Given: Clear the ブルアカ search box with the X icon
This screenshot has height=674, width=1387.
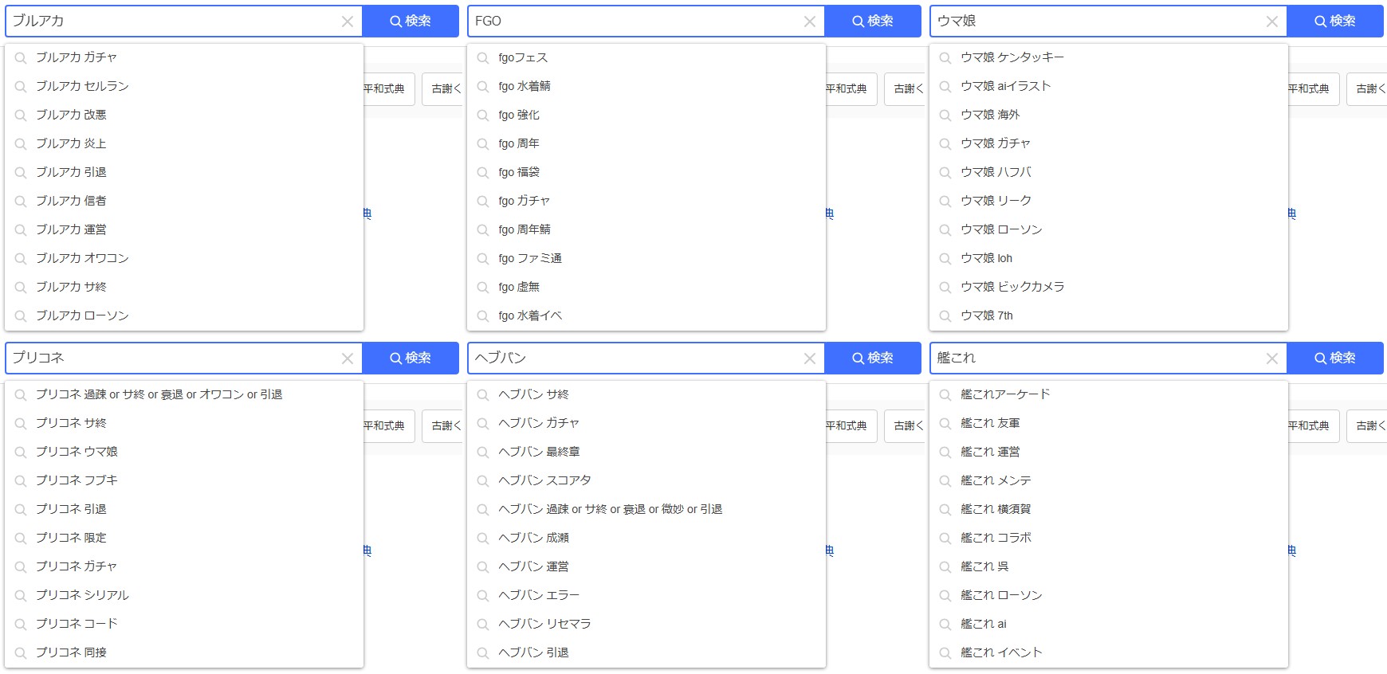Looking at the screenshot, I should 348,22.
